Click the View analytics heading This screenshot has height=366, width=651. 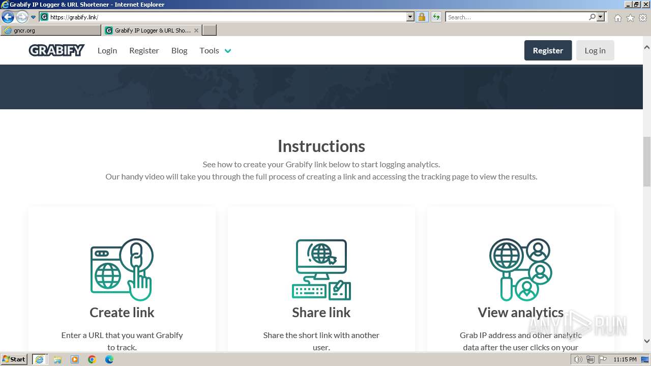[521, 312]
